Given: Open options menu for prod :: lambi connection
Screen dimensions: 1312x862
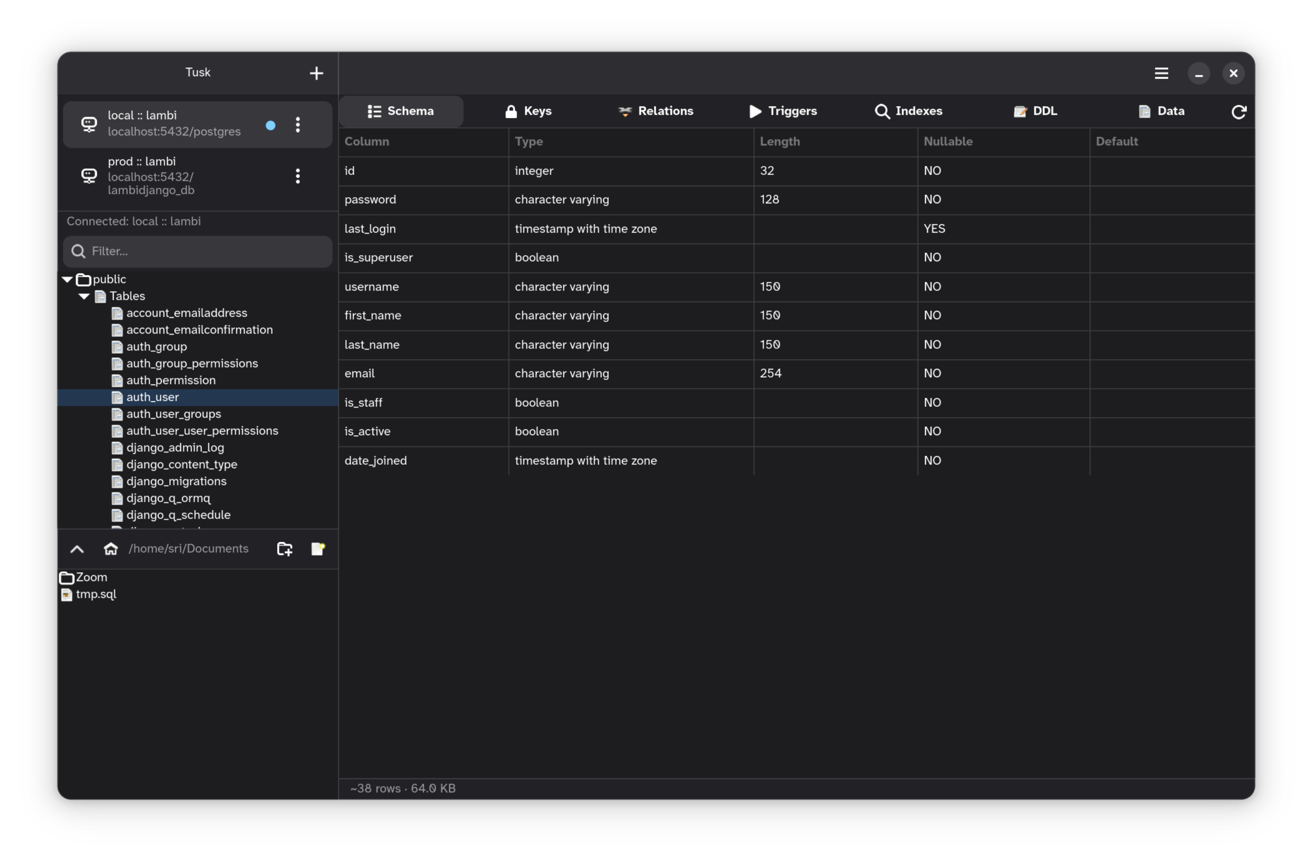Looking at the screenshot, I should coord(298,176).
